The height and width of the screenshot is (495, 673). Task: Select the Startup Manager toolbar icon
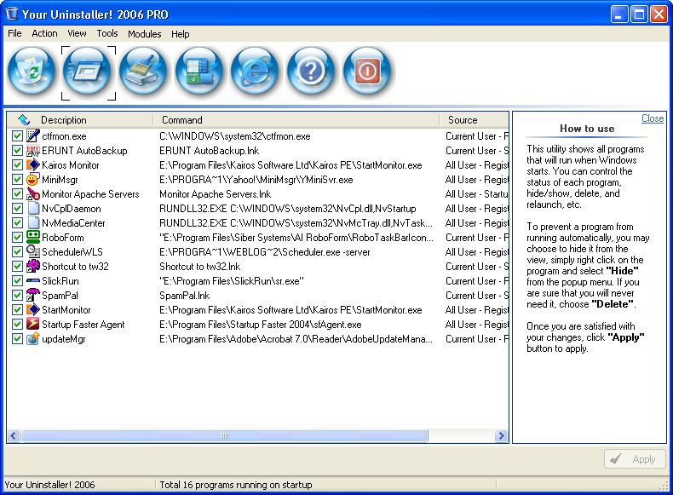88,71
